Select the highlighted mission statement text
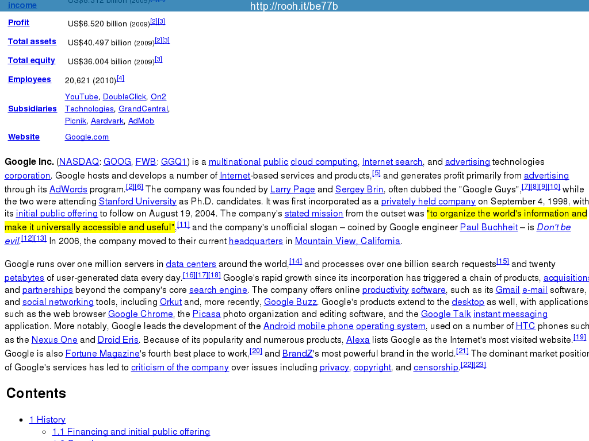Viewport: 589px width, 441px height. (506, 214)
